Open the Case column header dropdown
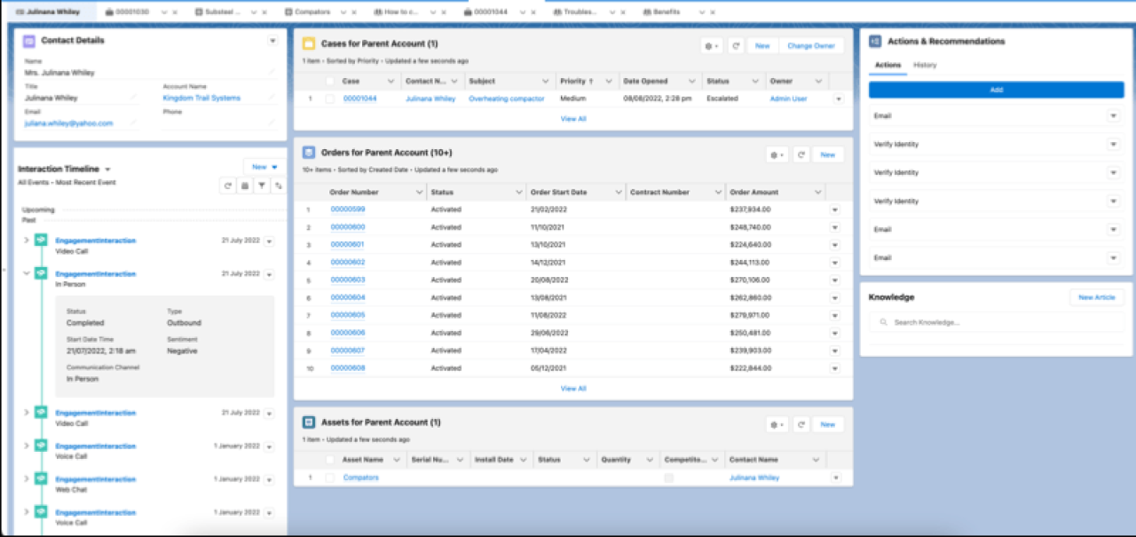 click(389, 82)
